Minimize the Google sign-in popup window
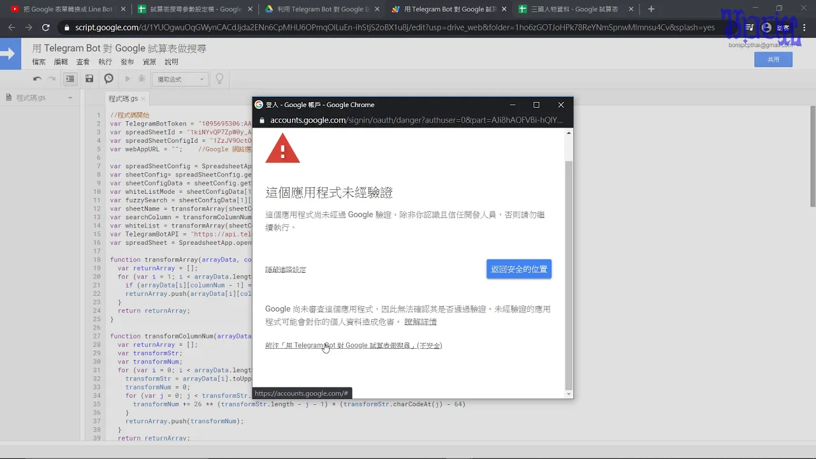The width and height of the screenshot is (816, 459). (513, 105)
